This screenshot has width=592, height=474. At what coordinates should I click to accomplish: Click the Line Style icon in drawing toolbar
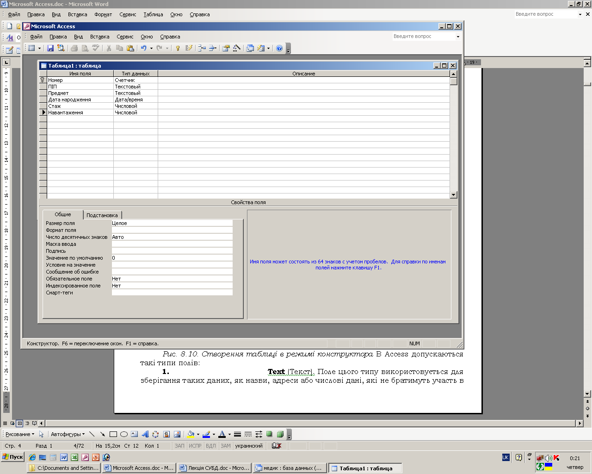(237, 434)
